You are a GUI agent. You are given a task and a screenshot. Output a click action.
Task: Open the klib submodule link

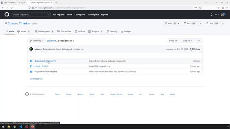42,66
